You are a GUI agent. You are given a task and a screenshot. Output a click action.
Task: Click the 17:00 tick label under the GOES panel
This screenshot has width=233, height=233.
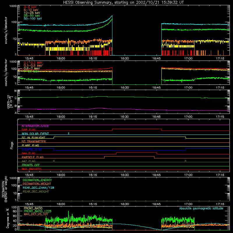(x=188, y=117)
